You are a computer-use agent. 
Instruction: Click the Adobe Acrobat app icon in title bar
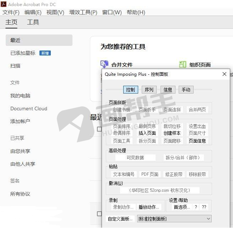click(x=4, y=4)
